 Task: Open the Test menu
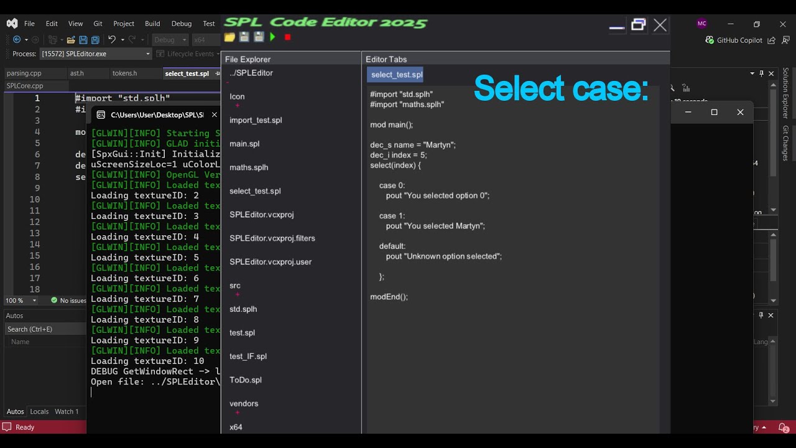pos(209,24)
